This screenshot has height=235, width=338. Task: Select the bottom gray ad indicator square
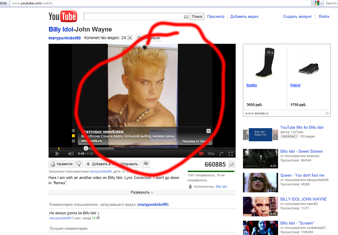point(73,141)
